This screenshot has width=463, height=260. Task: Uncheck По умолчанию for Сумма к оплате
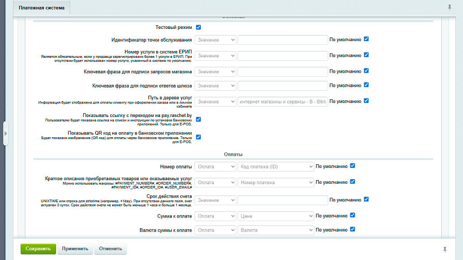coord(353,216)
